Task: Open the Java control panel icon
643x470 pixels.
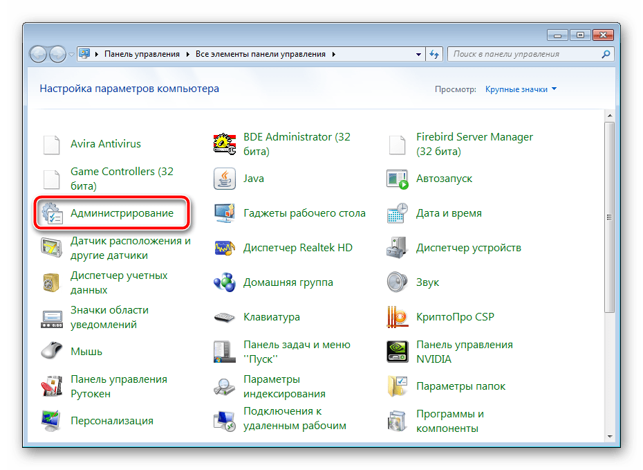Action: pos(225,179)
